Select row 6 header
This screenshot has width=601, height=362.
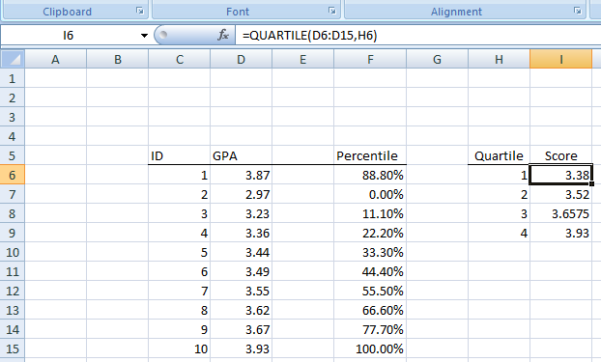pyautogui.click(x=13, y=175)
